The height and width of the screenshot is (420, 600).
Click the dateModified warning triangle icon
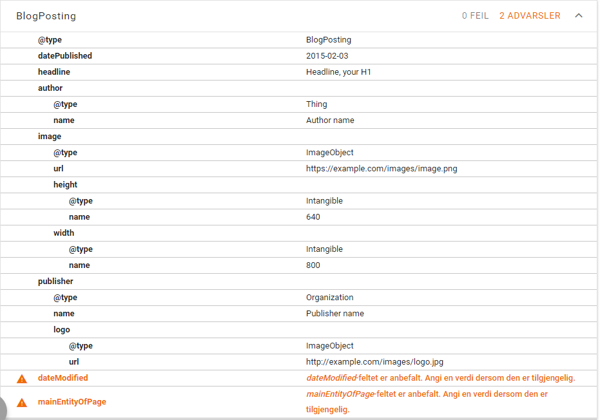(x=22, y=379)
